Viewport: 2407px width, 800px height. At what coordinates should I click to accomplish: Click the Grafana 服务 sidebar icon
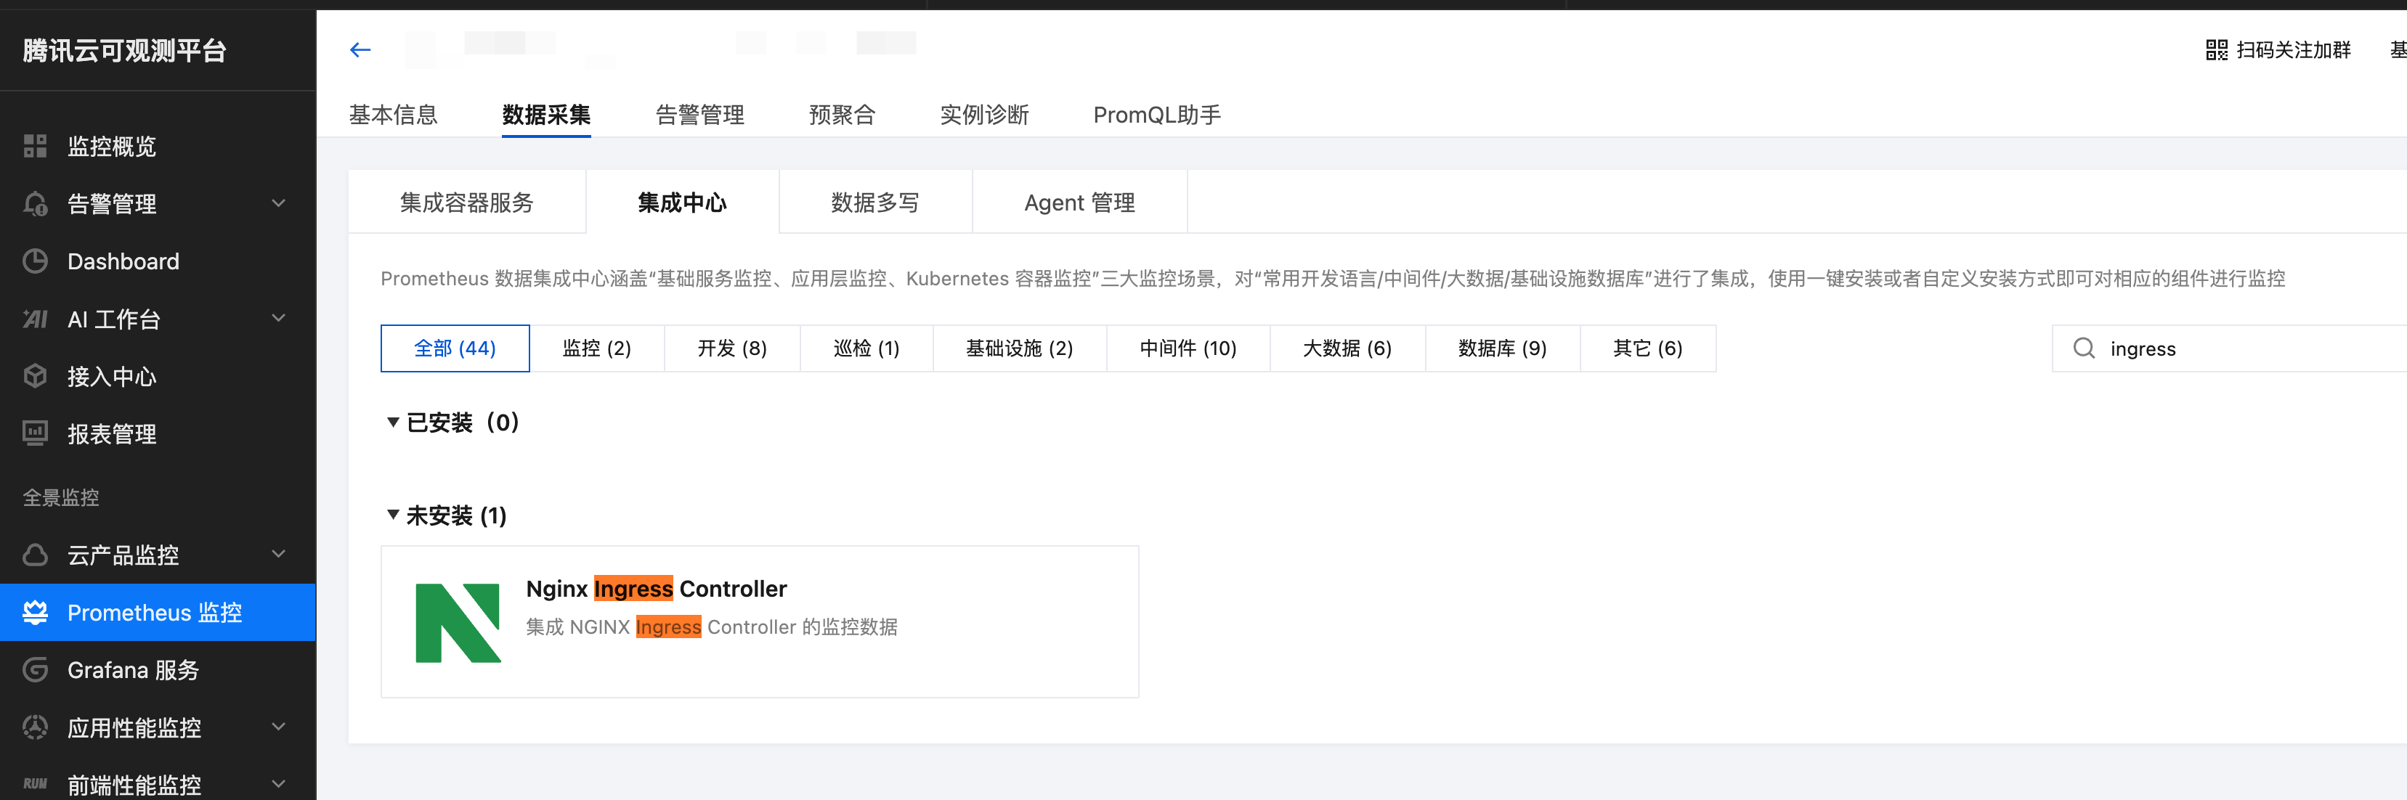click(x=36, y=669)
